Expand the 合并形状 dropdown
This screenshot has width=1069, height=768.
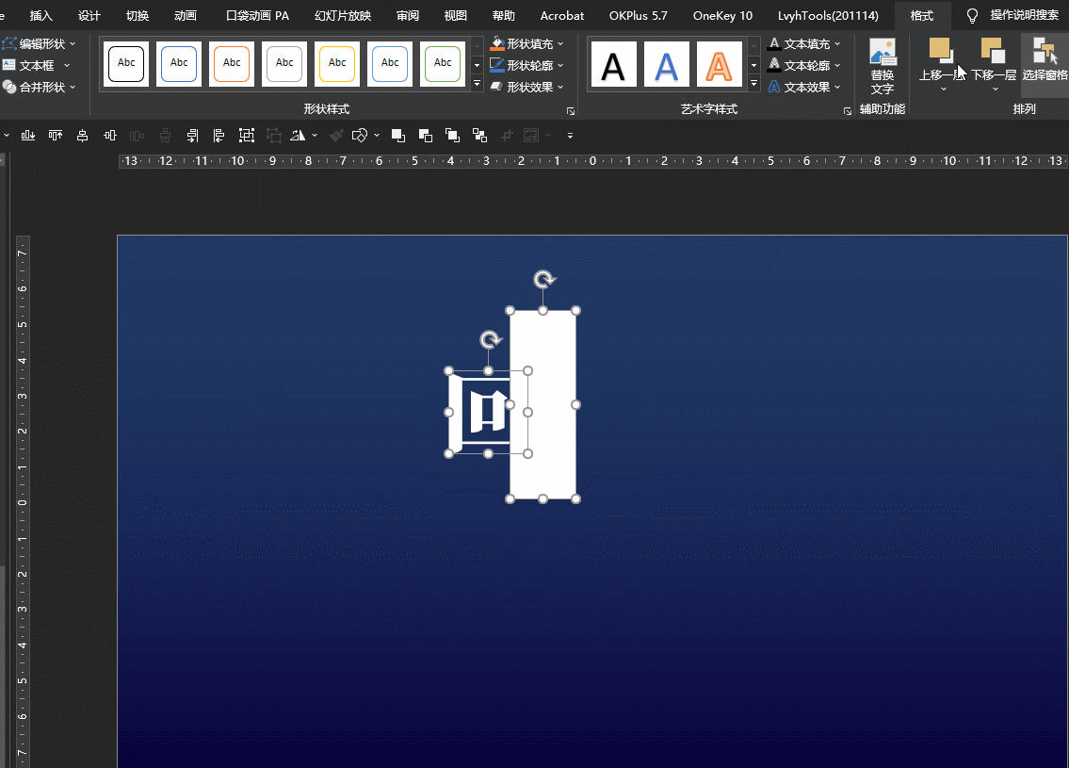(73, 88)
